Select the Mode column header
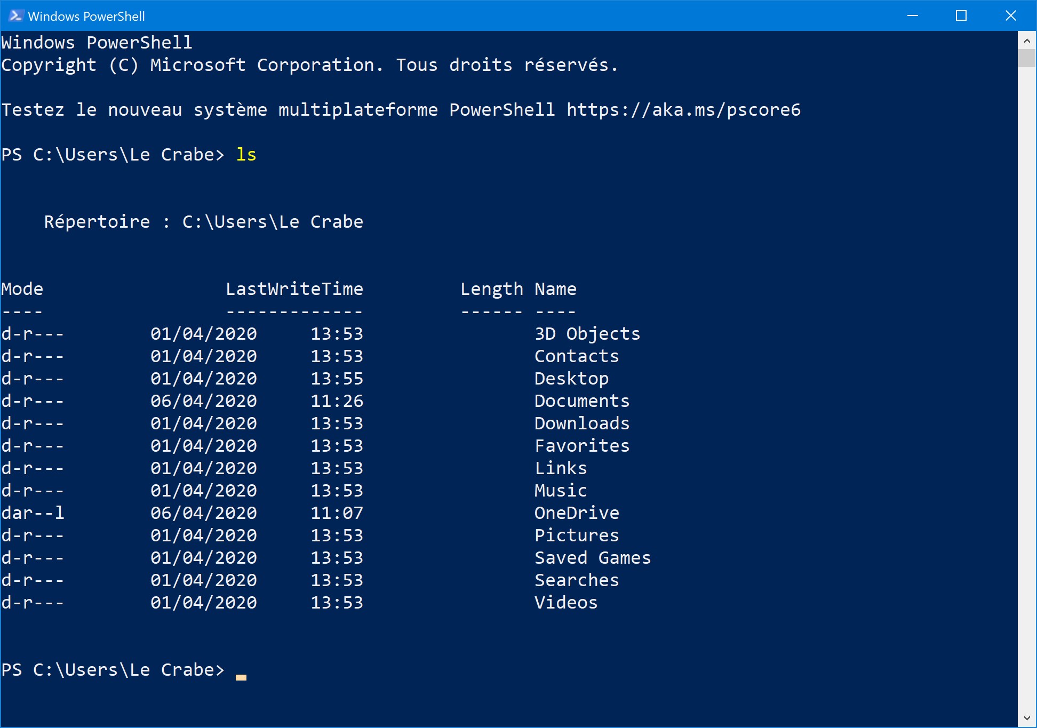Image resolution: width=1037 pixels, height=728 pixels. pyautogui.click(x=22, y=288)
